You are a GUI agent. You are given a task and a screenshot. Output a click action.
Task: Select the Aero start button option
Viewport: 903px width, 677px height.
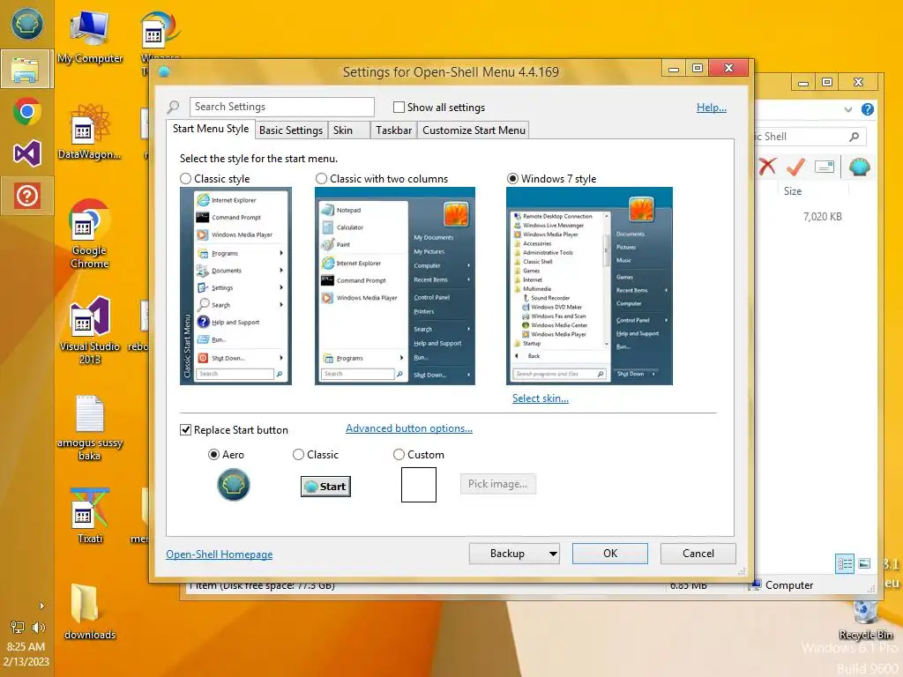pyautogui.click(x=213, y=455)
